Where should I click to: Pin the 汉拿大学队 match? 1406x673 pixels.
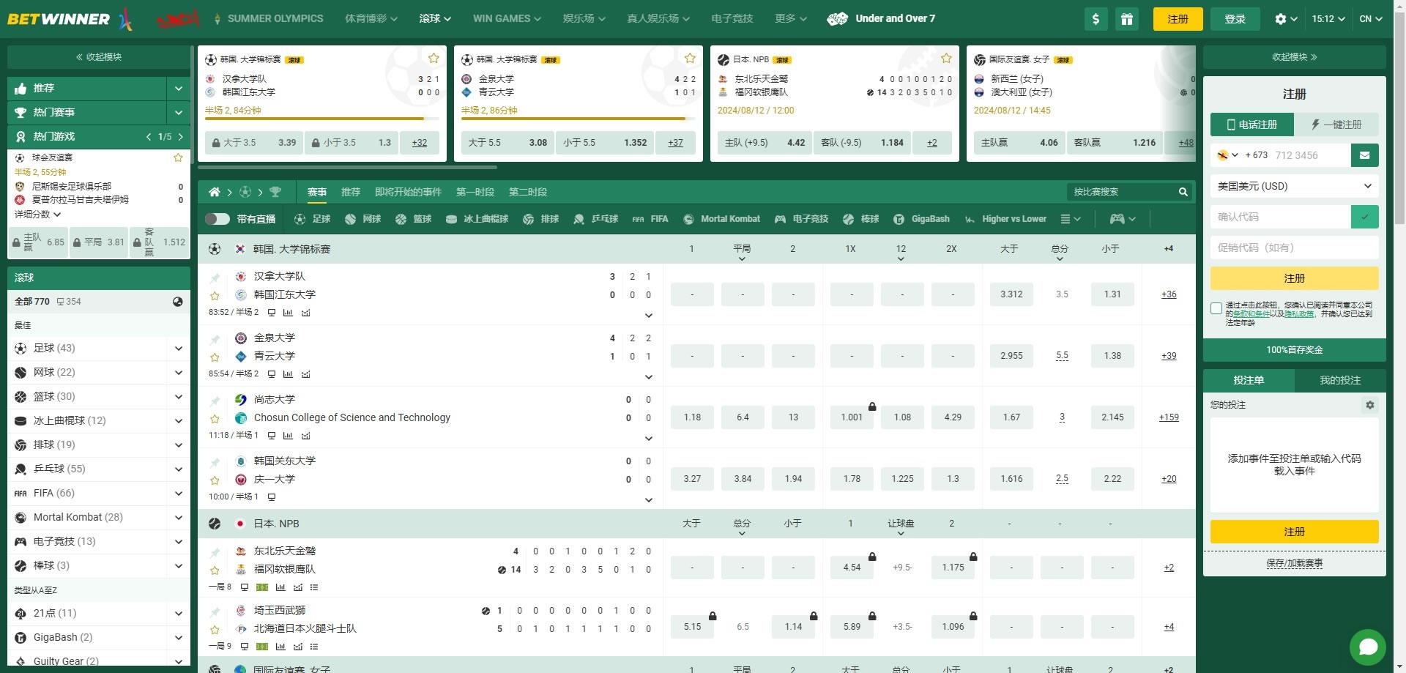[x=215, y=278]
